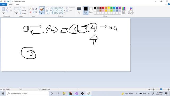
Task: Choose the purple color swatch
Action: (120, 8)
